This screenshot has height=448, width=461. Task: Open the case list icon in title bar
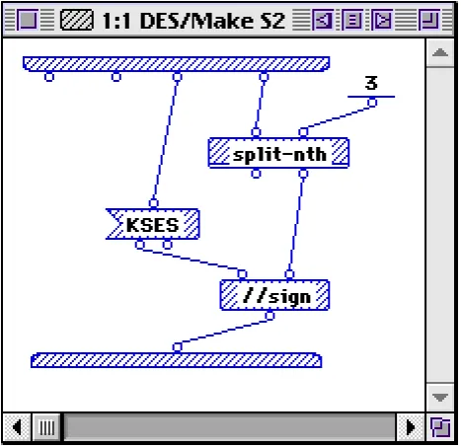click(x=352, y=20)
